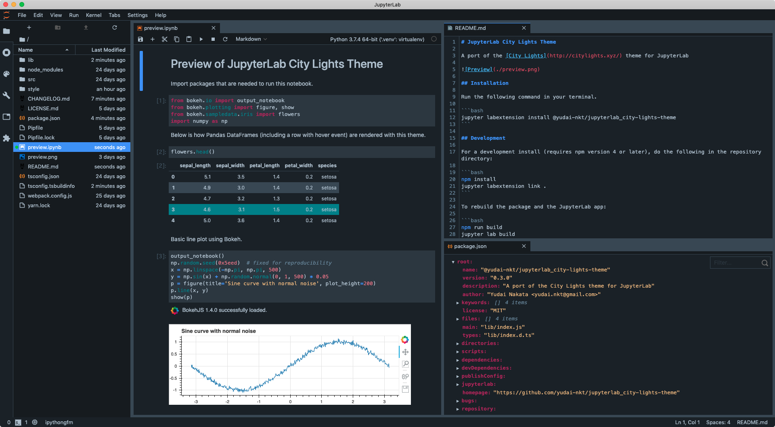This screenshot has height=427, width=775.
Task: Click the Bokeh Save plot icon
Action: coord(405,389)
